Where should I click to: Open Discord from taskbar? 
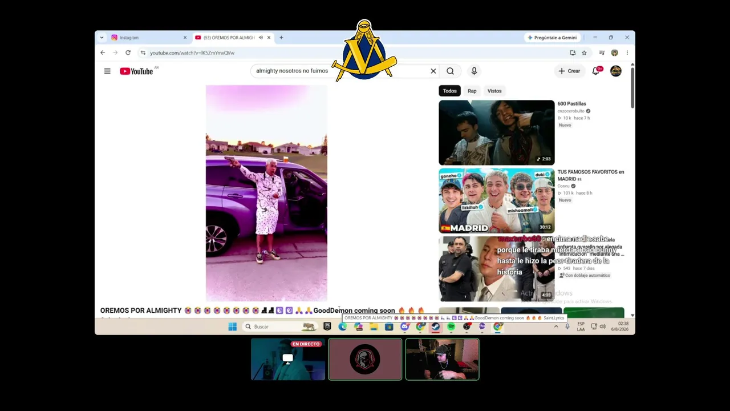405,327
